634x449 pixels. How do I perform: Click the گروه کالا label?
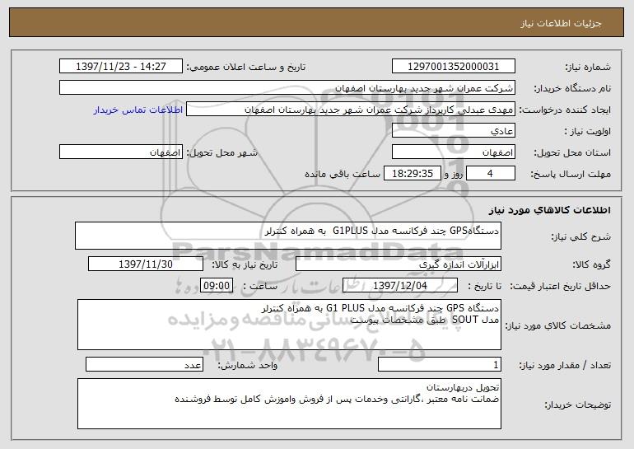(x=591, y=265)
